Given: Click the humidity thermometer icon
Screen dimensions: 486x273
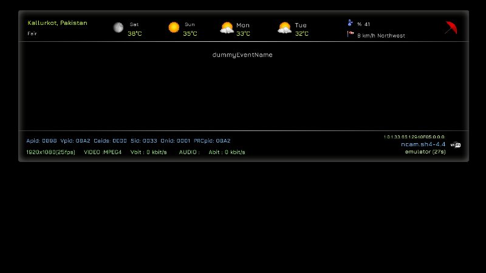Looking at the screenshot, I should coord(350,23).
